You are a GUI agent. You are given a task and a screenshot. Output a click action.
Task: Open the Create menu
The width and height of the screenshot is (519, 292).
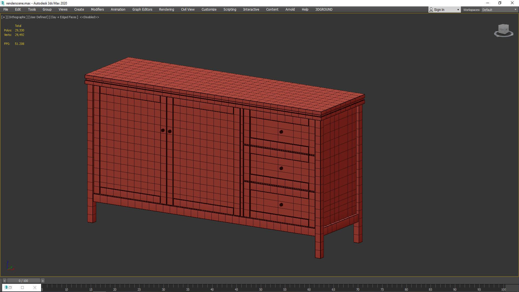click(x=79, y=9)
